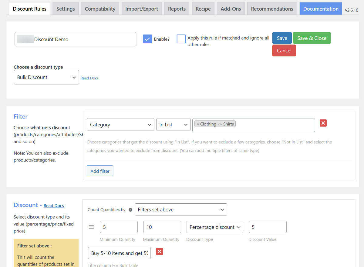Grab the drag handle of the discount row
Image resolution: width=364 pixels, height=267 pixels.
91,227
